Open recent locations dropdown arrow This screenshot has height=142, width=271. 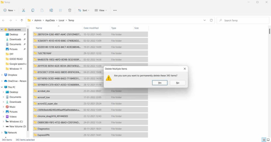16,20
